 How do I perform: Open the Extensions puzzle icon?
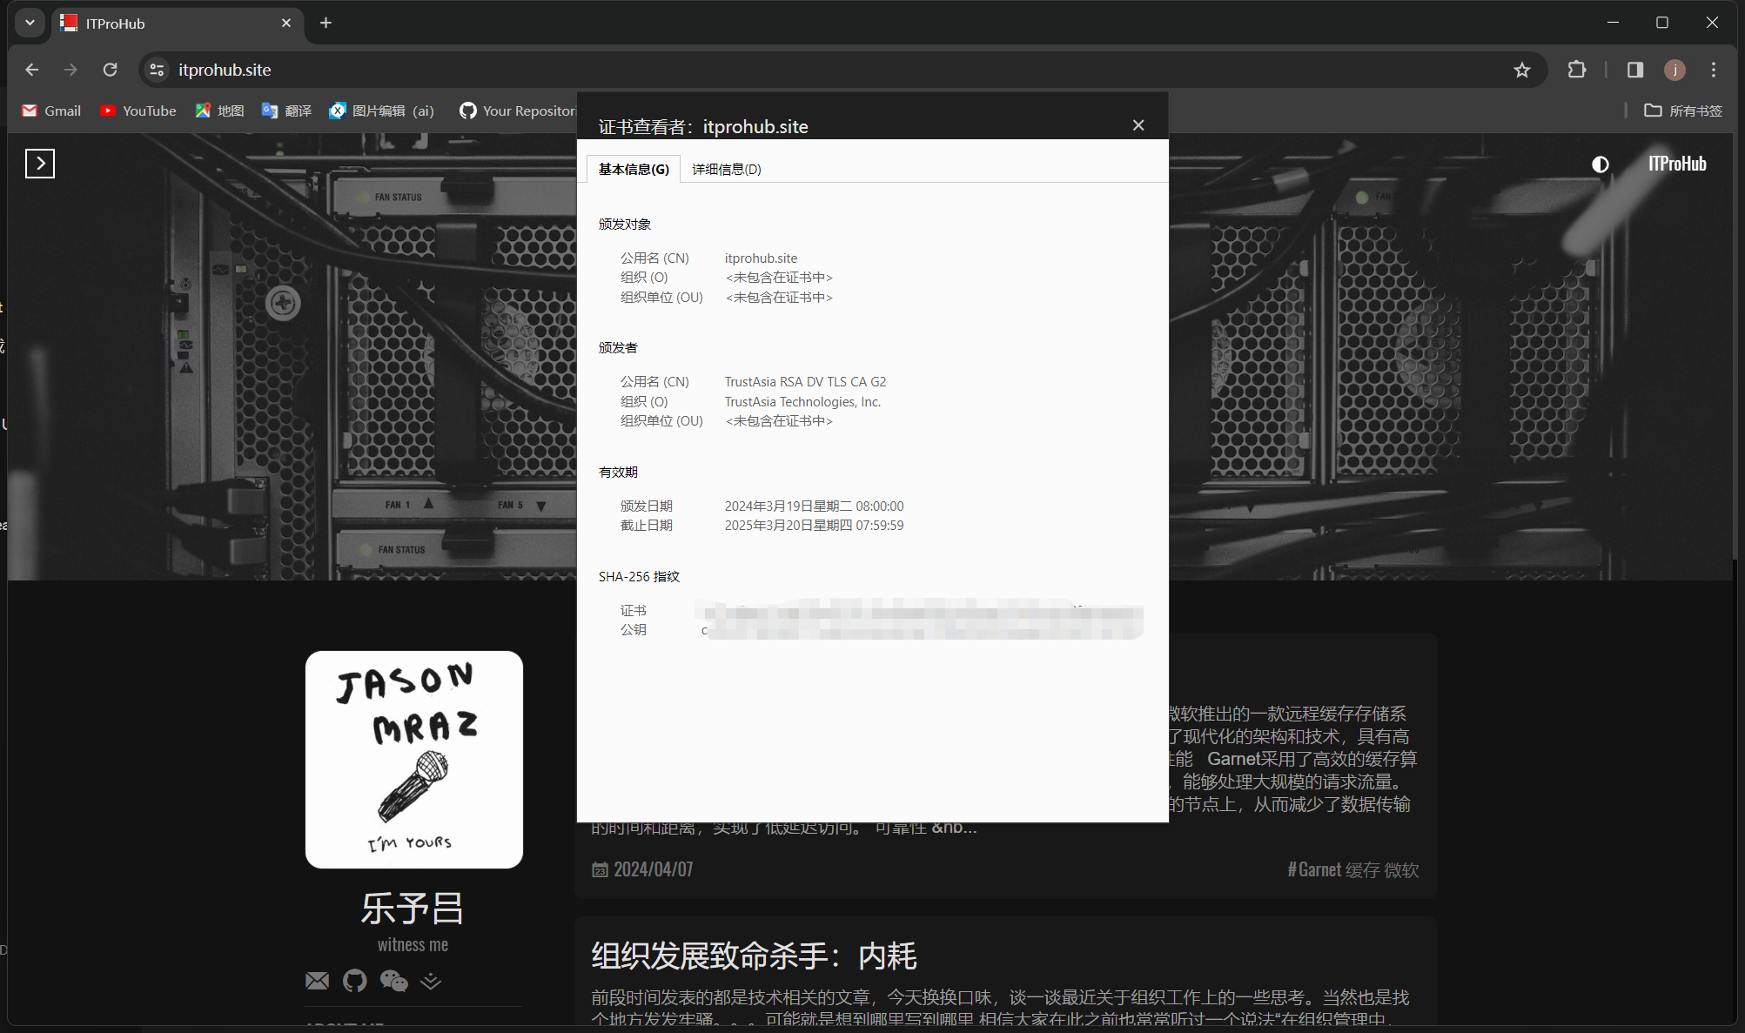[1576, 70]
